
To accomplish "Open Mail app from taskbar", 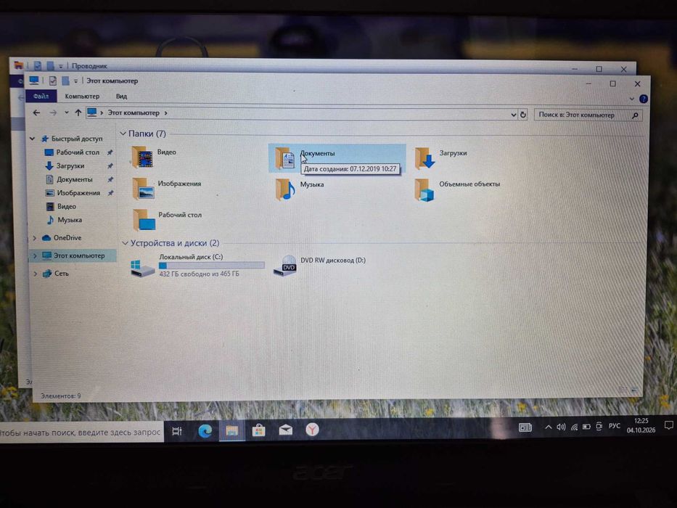I will (285, 430).
